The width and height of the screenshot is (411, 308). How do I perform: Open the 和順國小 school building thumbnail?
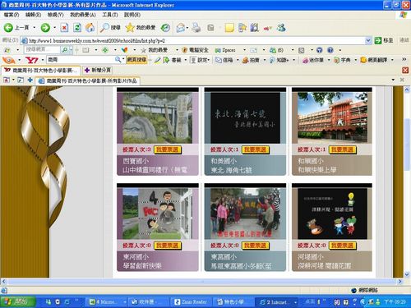click(332, 117)
